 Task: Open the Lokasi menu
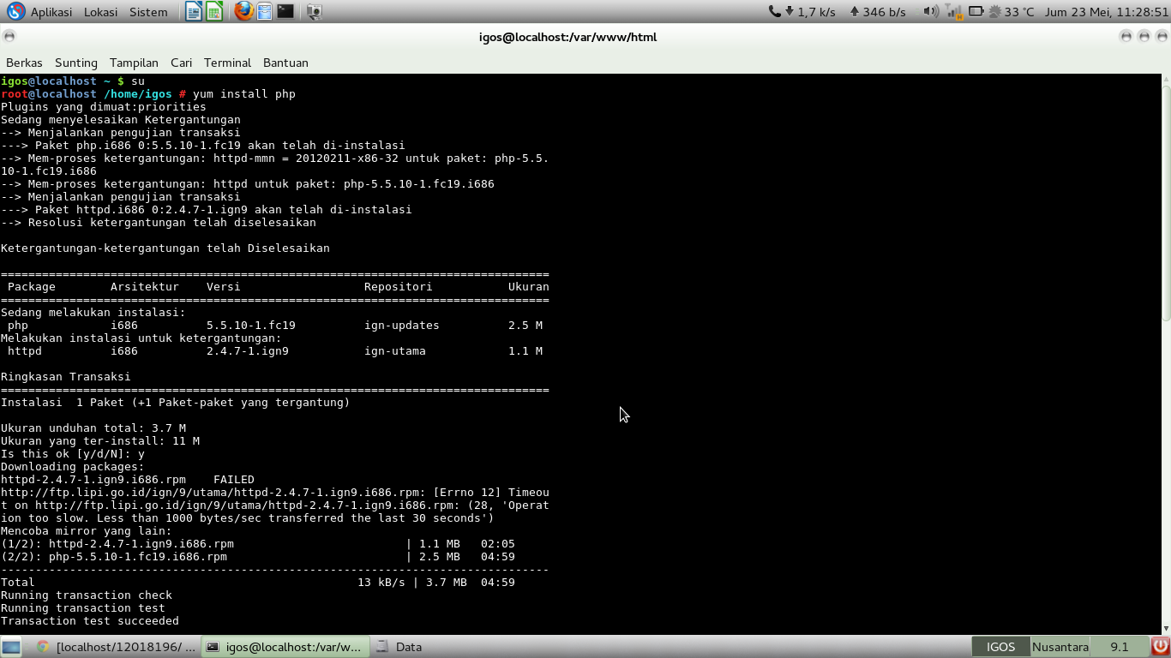pyautogui.click(x=101, y=12)
